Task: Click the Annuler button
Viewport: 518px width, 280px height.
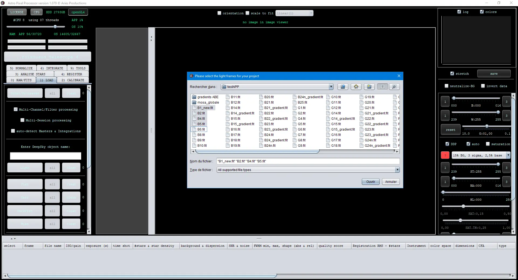Action: click(391, 182)
